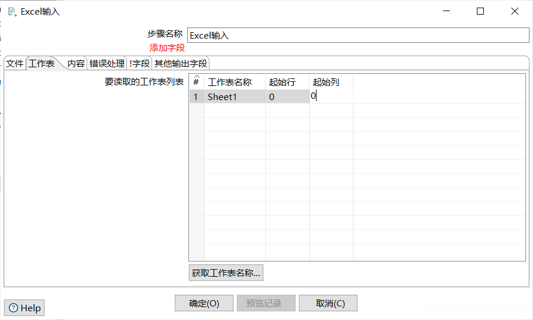Cancel with the 取消(C) button

coord(328,303)
